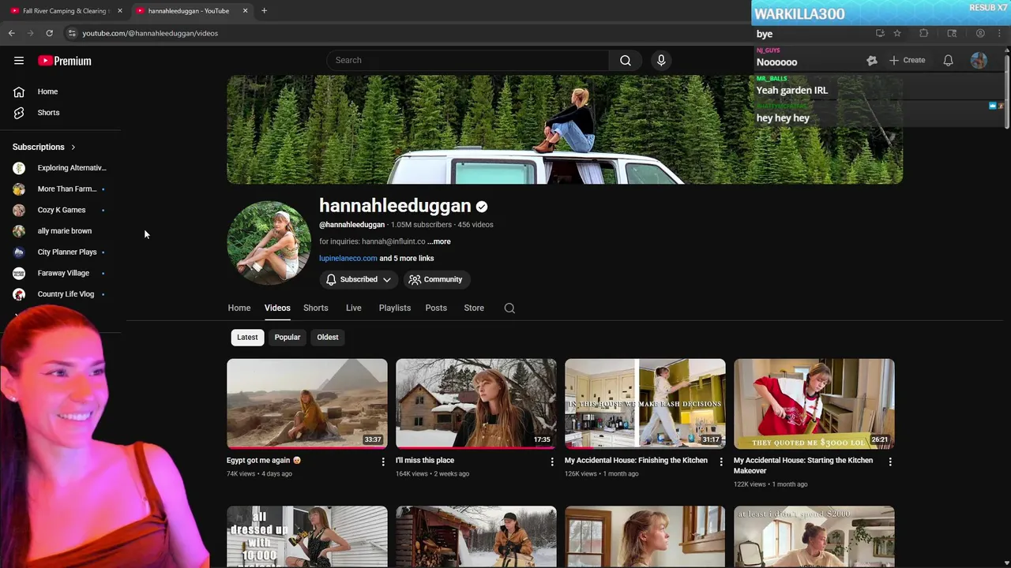Bookmark this page with the star icon
The height and width of the screenshot is (568, 1011).
(897, 33)
